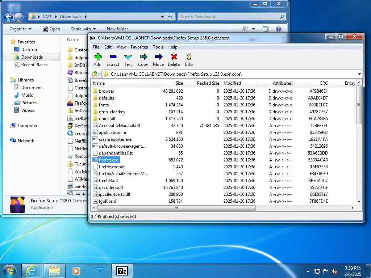371x278 pixels.
Task: Sort by the Modified column header
Action: (x=239, y=83)
